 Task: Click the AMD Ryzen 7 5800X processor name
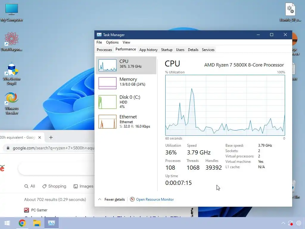tap(244, 65)
